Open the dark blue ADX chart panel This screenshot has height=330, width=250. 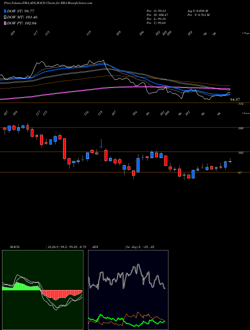[128, 290]
